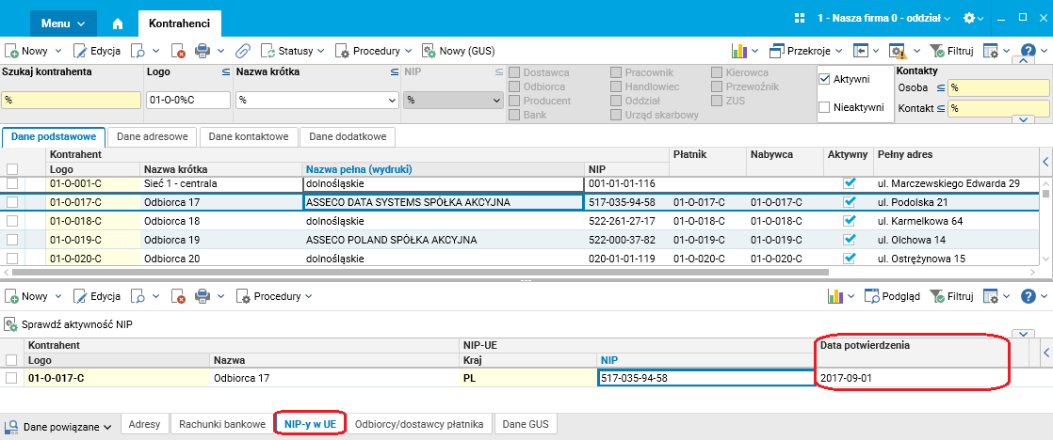Click top toolbar Procedury gear-document icon
The image size is (1053, 440).
point(343,51)
